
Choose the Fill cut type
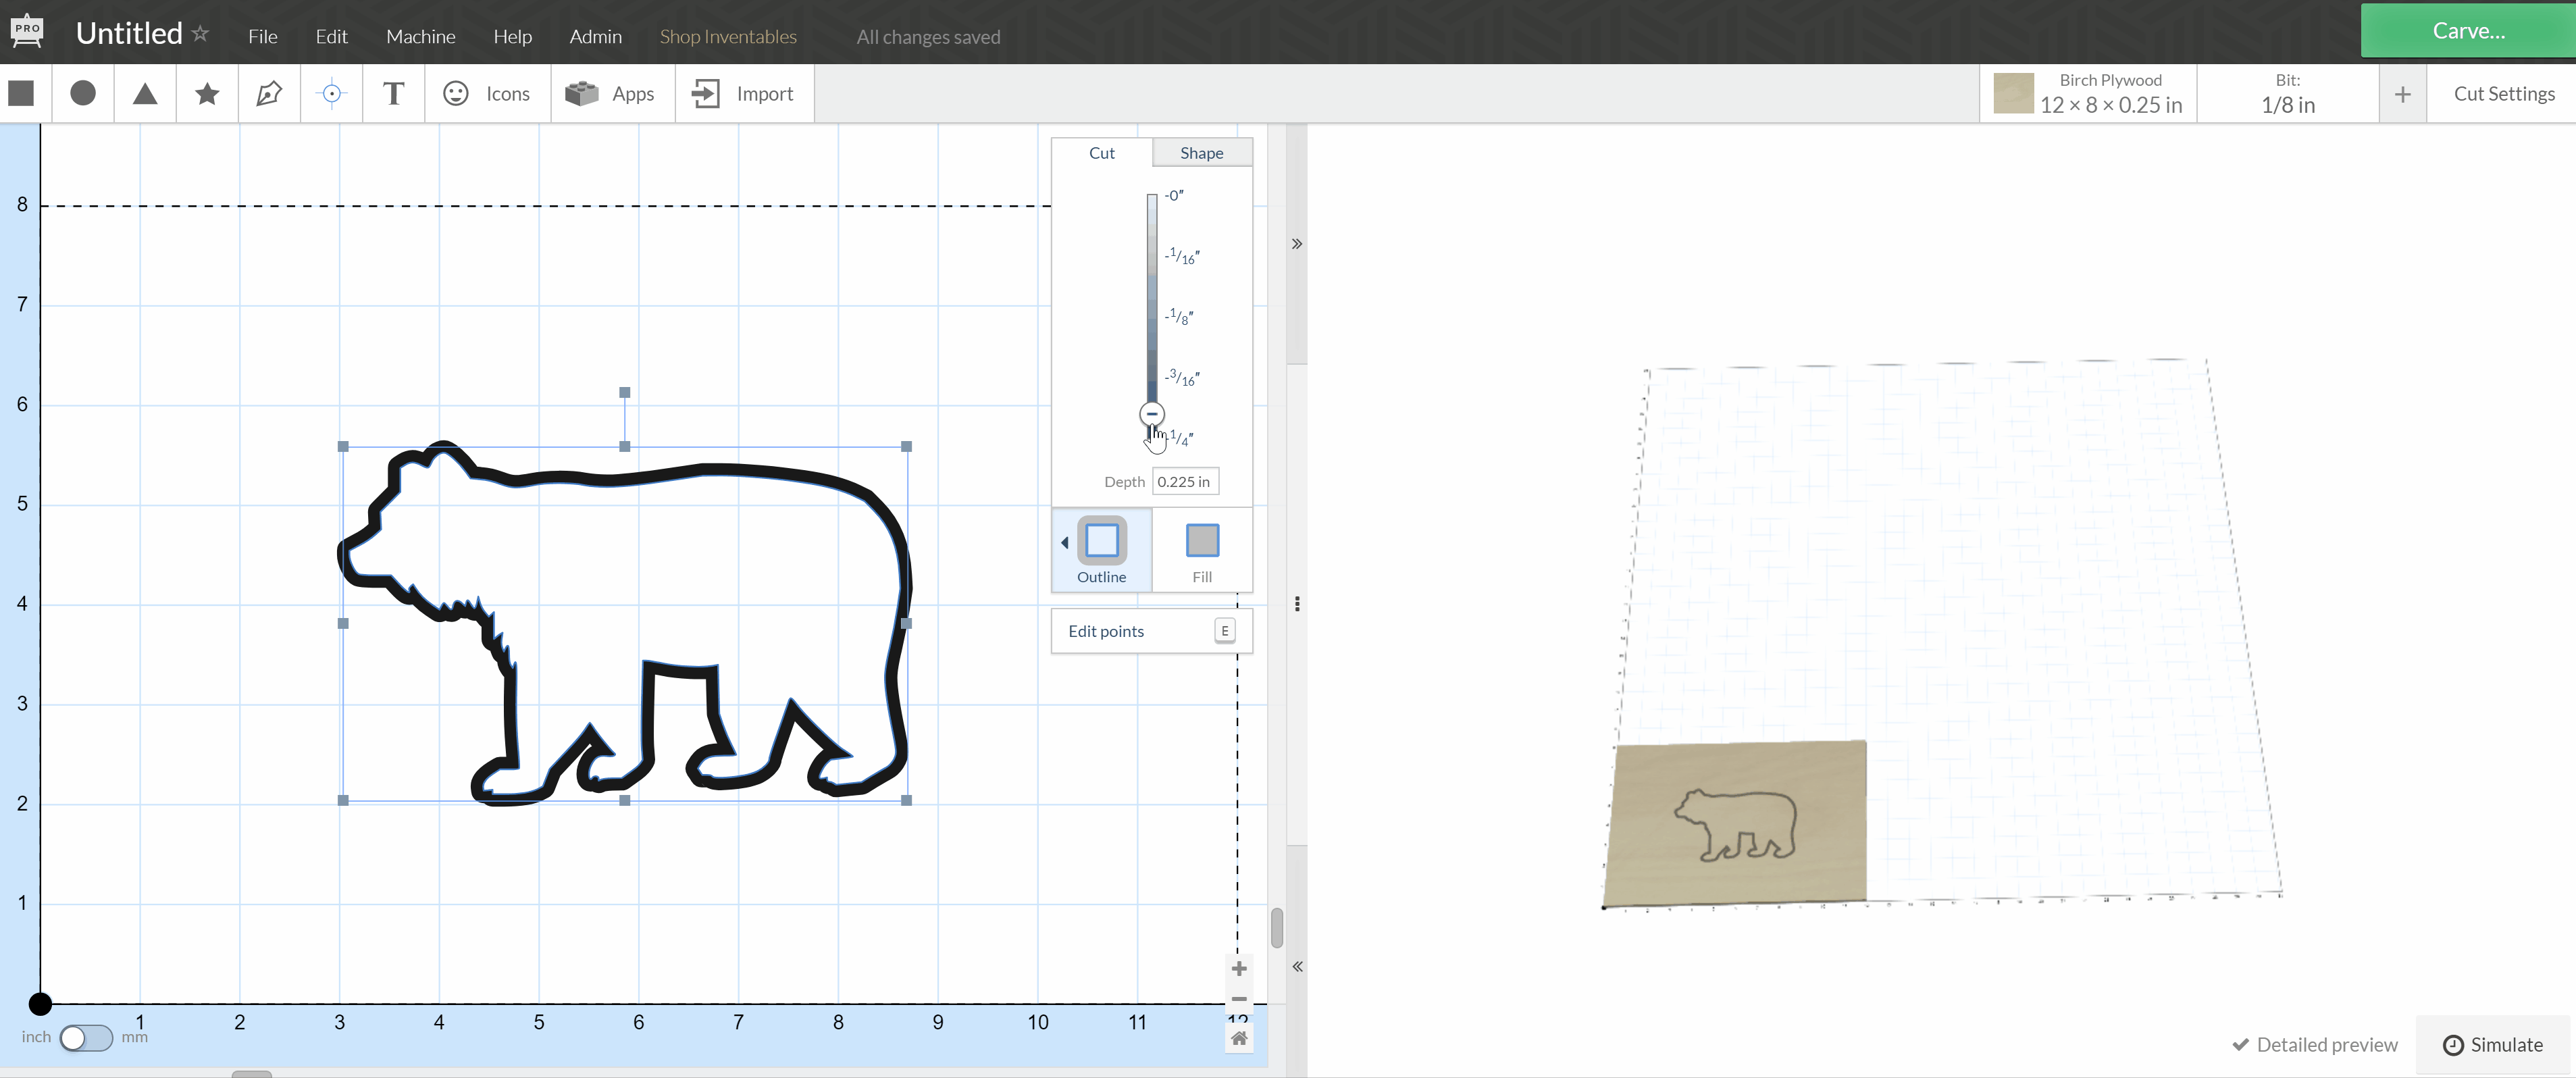tap(1201, 549)
